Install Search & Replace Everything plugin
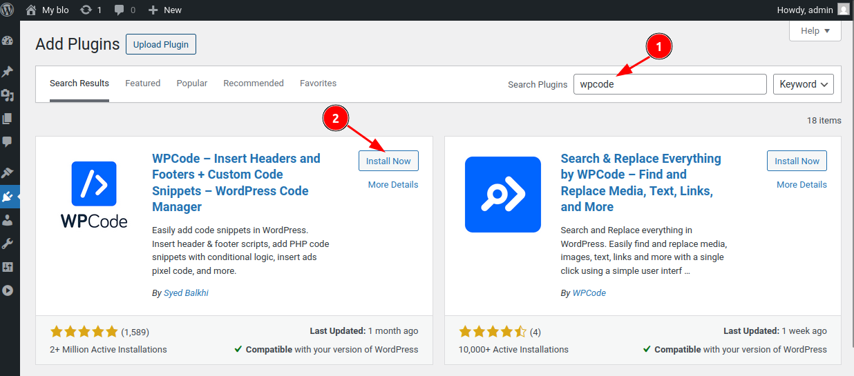Image resolution: width=854 pixels, height=376 pixels. [797, 161]
